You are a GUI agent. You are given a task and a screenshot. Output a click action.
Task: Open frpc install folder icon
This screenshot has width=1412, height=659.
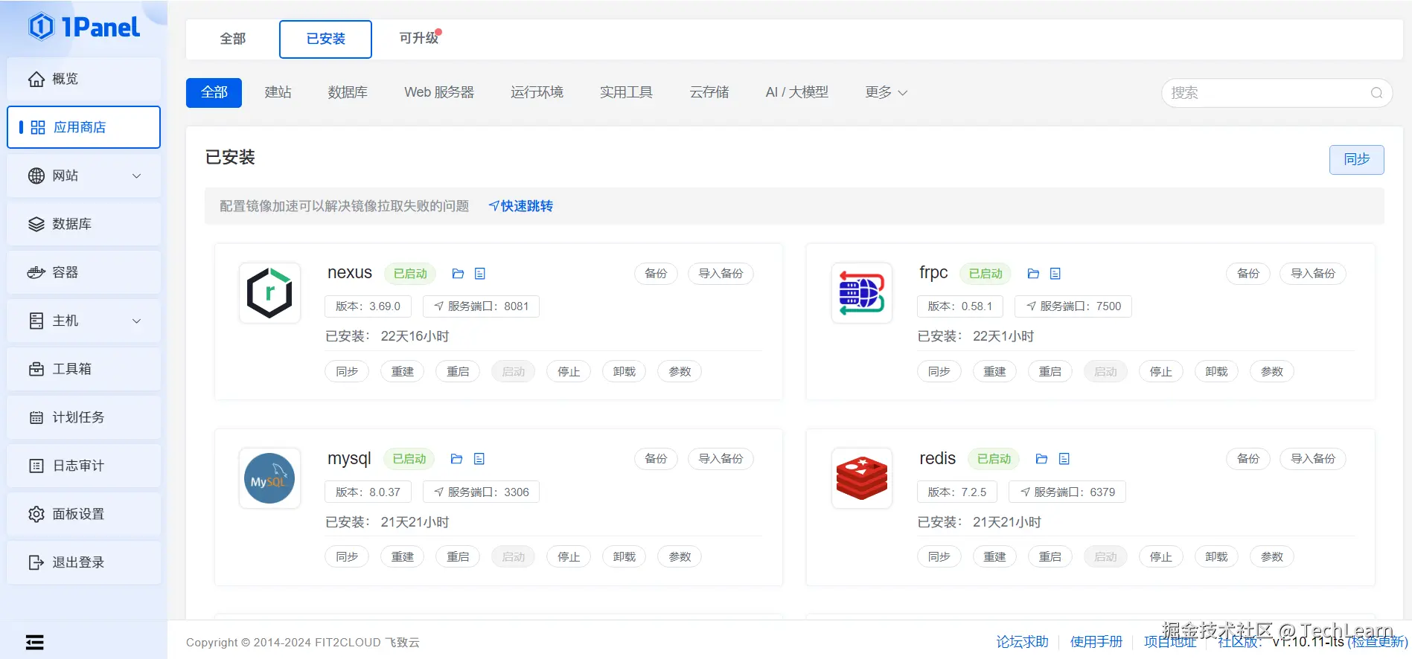(x=1033, y=274)
